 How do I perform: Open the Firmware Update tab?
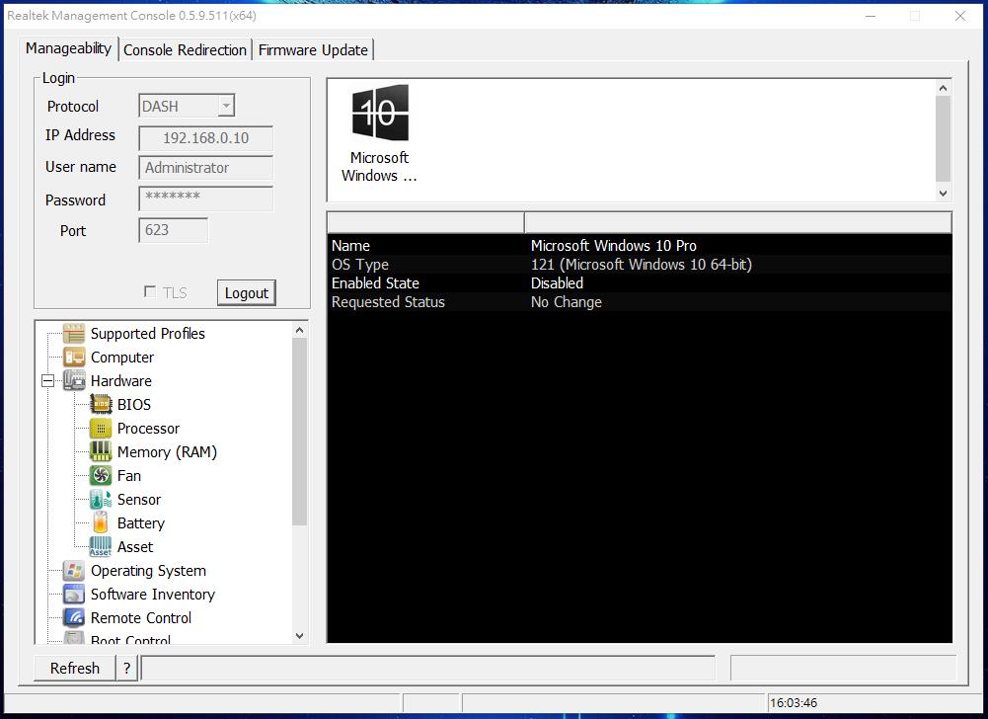313,49
